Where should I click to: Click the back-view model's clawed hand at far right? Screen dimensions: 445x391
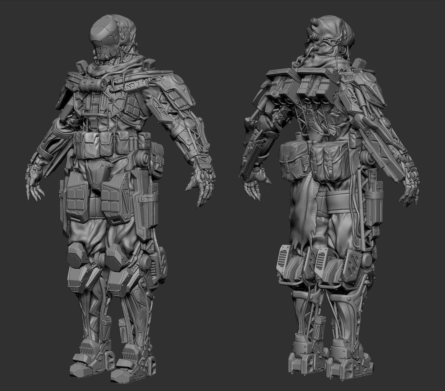[x=408, y=193]
